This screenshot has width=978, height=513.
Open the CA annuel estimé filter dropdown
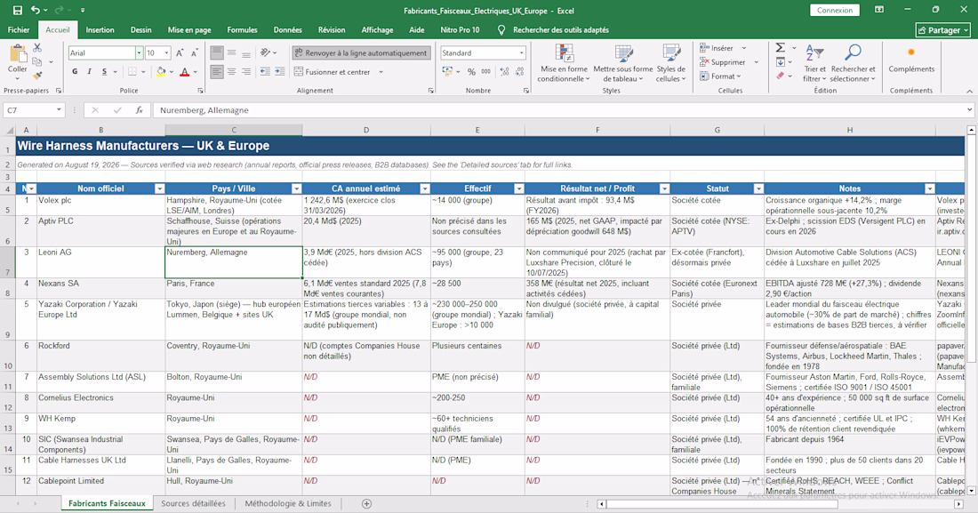(425, 188)
